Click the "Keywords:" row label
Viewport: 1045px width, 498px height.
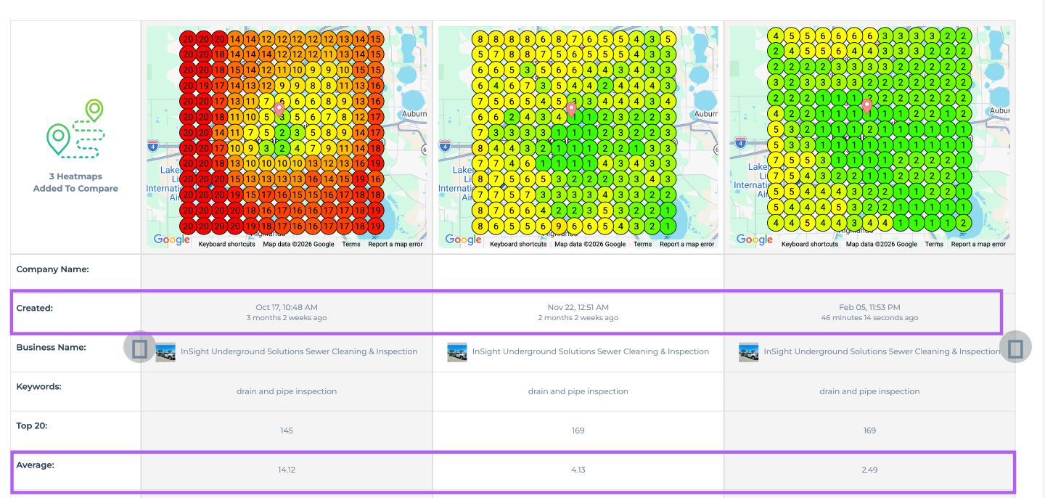tap(39, 387)
